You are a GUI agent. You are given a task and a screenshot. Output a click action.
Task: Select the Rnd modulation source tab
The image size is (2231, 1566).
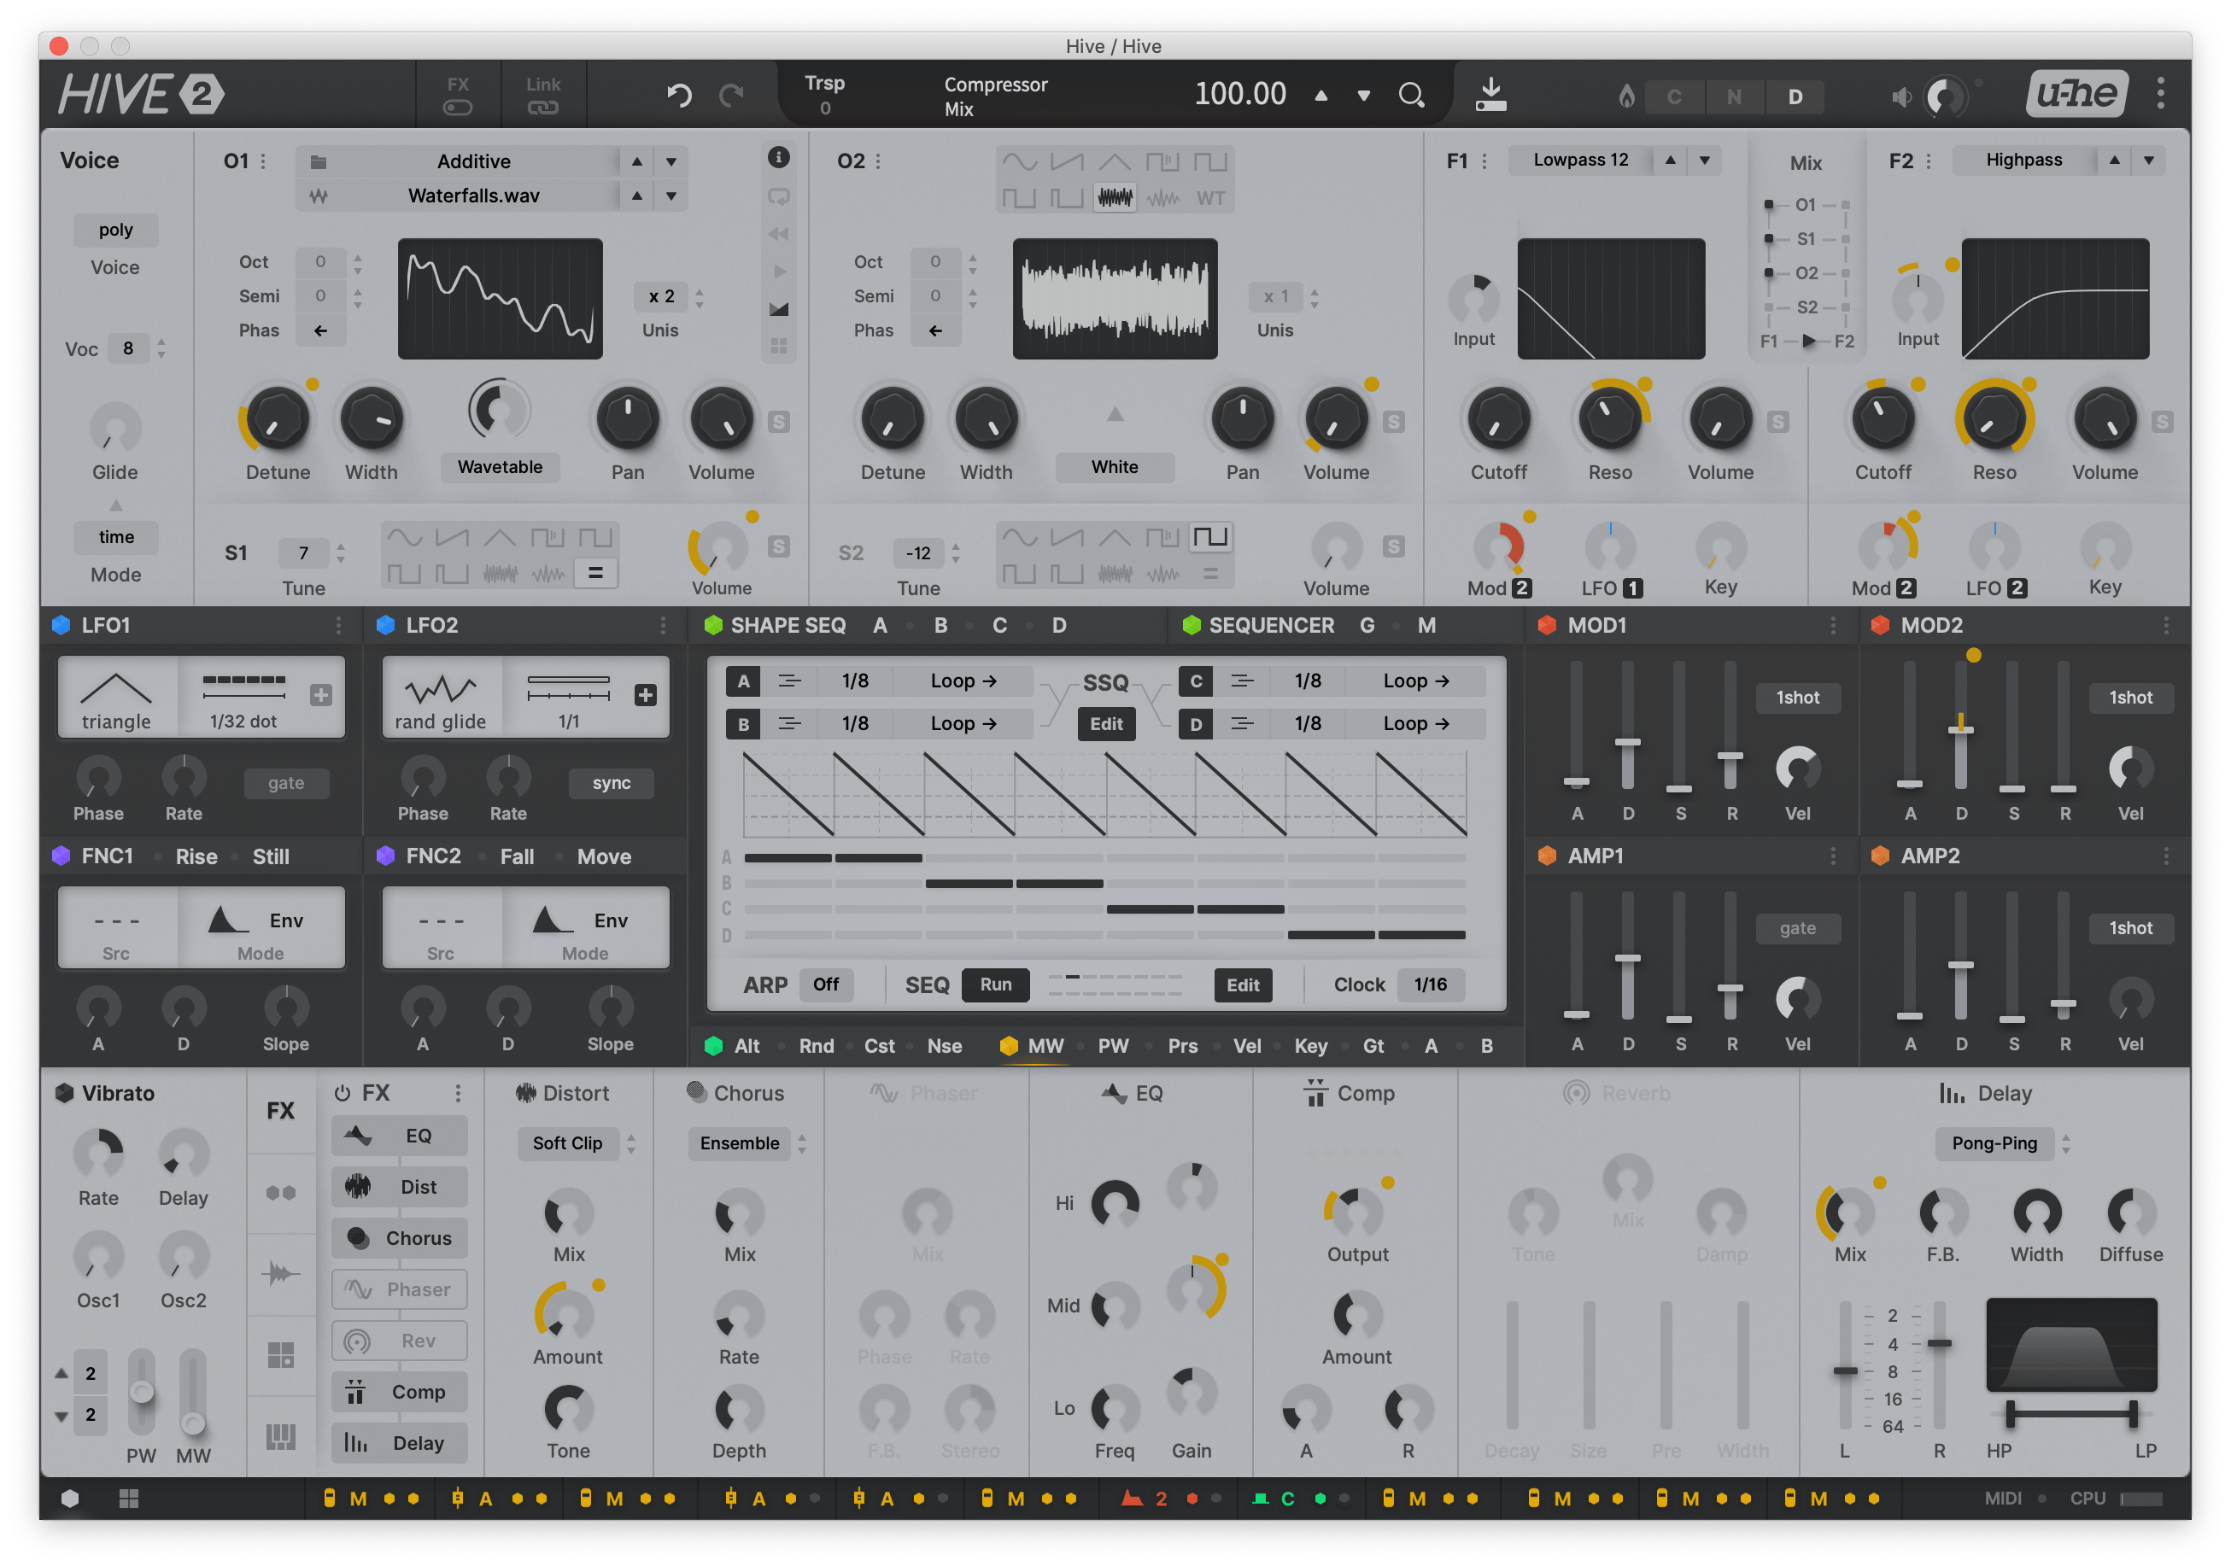[817, 1045]
